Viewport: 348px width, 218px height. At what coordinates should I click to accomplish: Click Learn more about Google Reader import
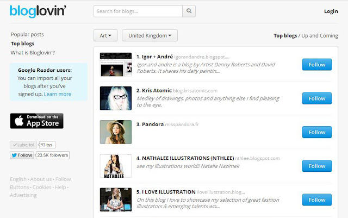(58, 94)
